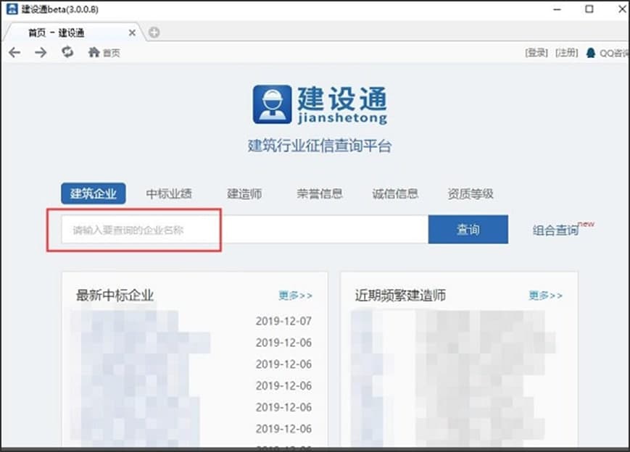Click the blue 查询 button
The height and width of the screenshot is (452, 630).
pyautogui.click(x=468, y=229)
